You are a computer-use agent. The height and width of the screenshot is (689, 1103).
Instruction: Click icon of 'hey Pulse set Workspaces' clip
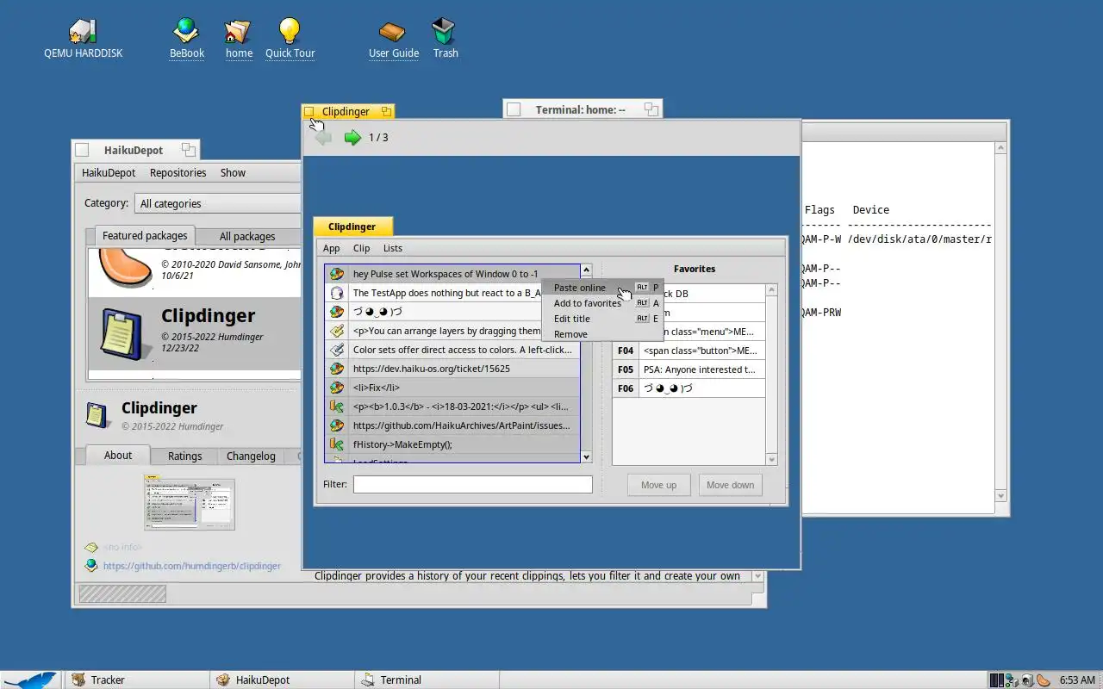337,274
